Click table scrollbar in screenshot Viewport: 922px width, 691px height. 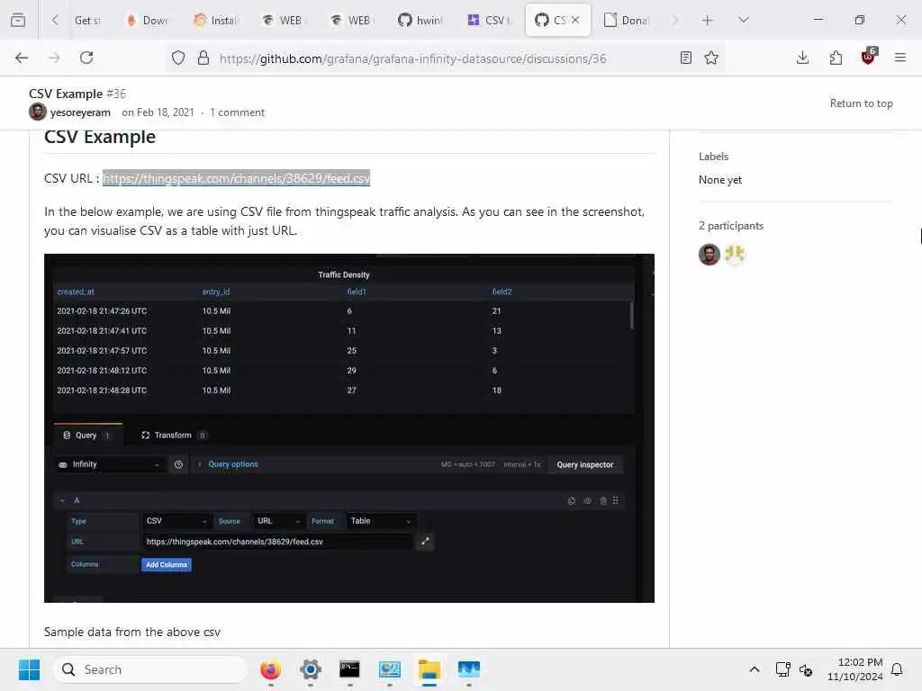(x=632, y=316)
